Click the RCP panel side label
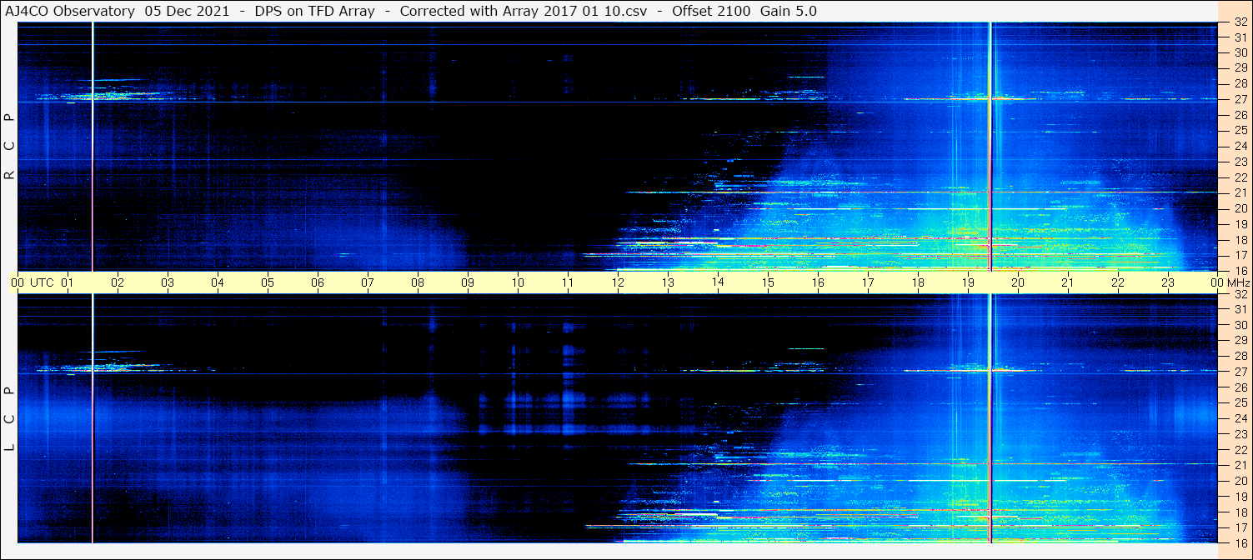 [9, 146]
